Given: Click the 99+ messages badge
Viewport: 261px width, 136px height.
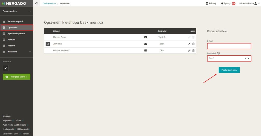Looking at the screenshot, I should tap(234, 3).
